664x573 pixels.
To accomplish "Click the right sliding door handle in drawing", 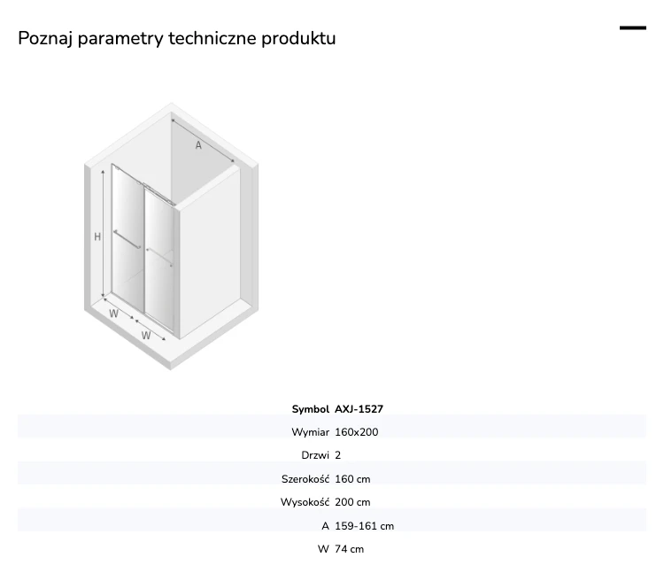I will (159, 258).
